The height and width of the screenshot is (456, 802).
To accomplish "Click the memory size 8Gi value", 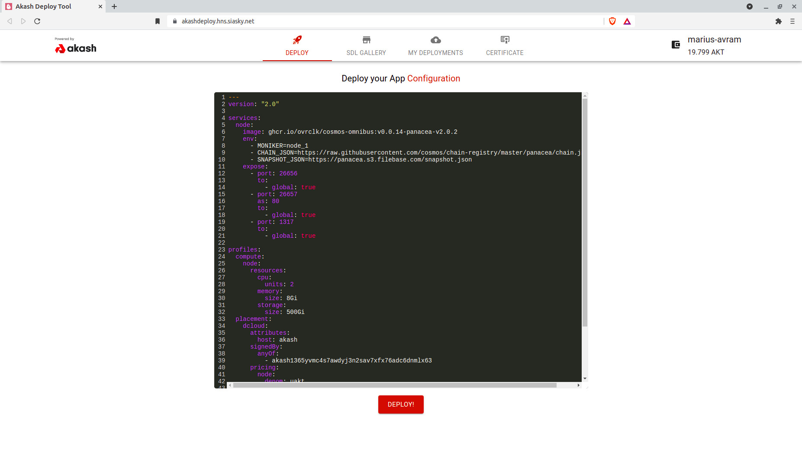I will pyautogui.click(x=292, y=298).
